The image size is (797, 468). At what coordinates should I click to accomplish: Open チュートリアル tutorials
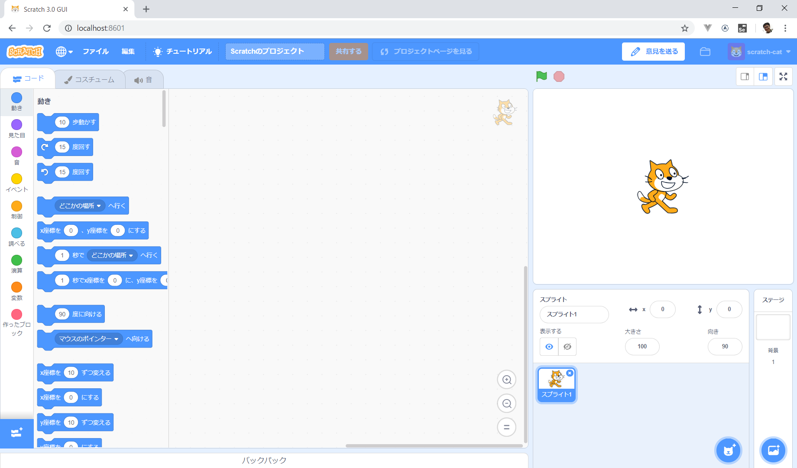(182, 52)
